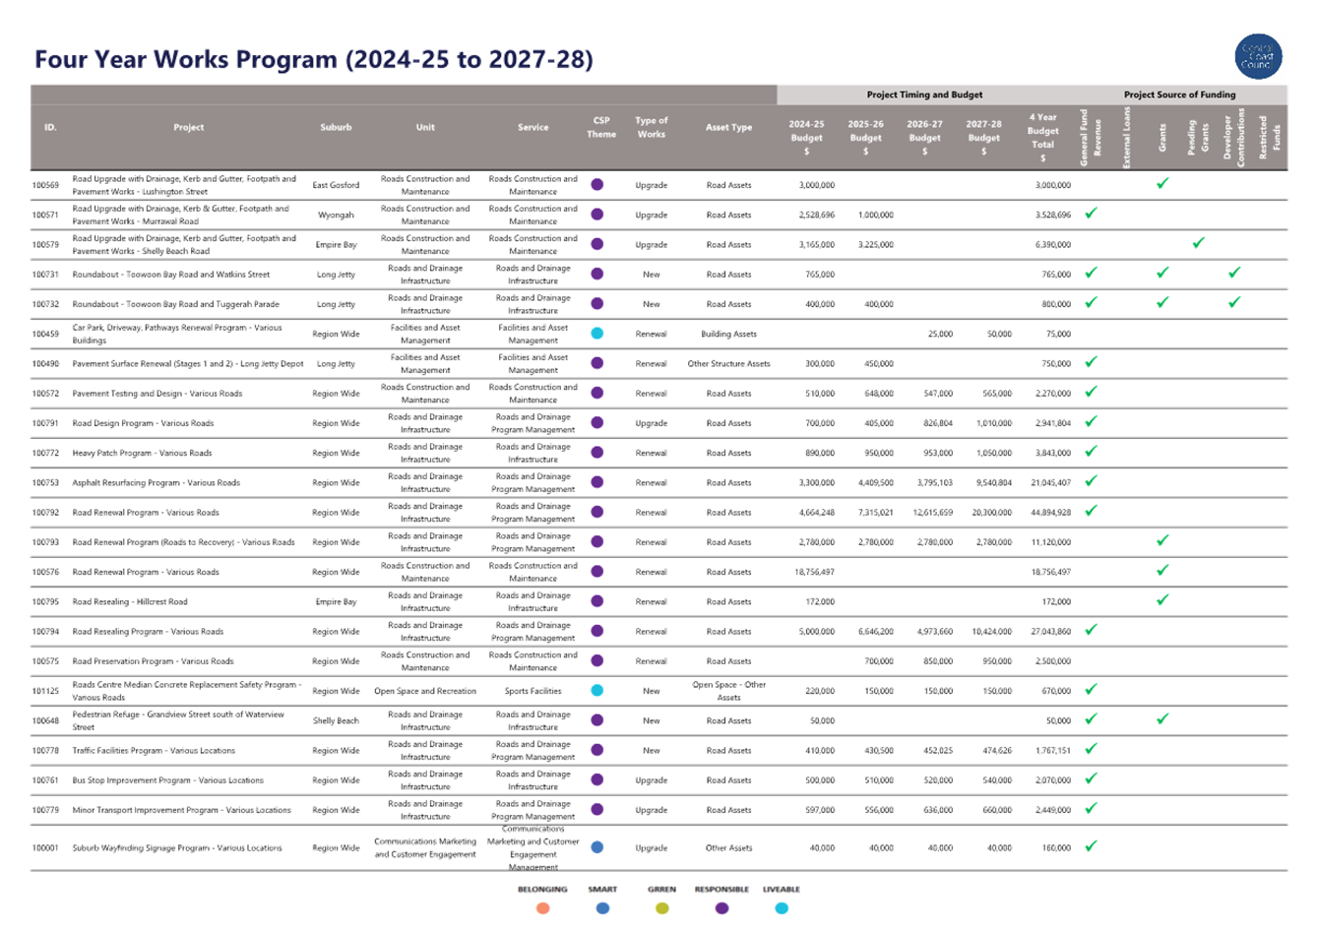Click the Pending Grants checkmark in third row
This screenshot has width=1317, height=932.
(x=1198, y=243)
